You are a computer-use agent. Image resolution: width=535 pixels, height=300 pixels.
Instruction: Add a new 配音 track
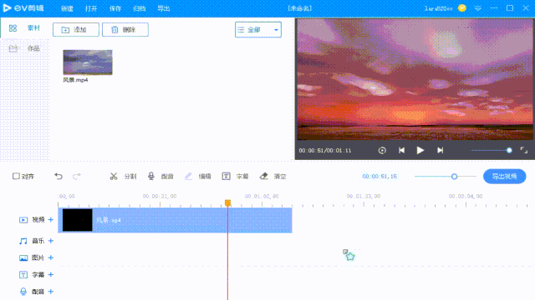pyautogui.click(x=51, y=292)
